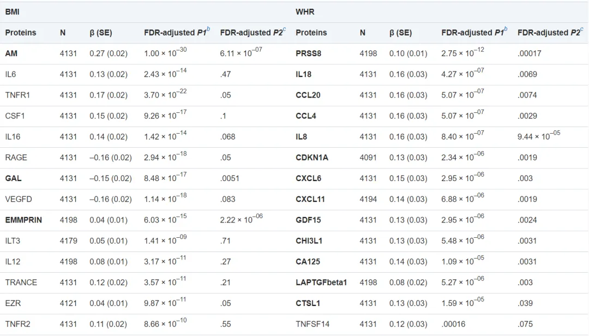
Task: Select the TNFR2 protein cell
Action: pyautogui.click(x=17, y=324)
